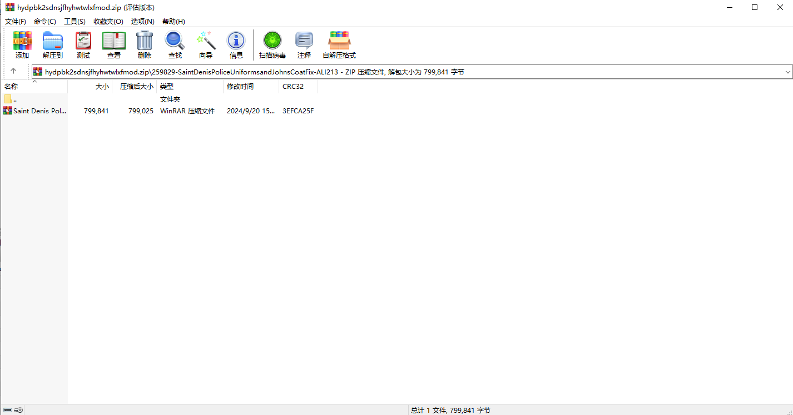Screen dimensions: 793x415
Task: Sort by the 压缩后大小 column header
Action: pos(135,87)
